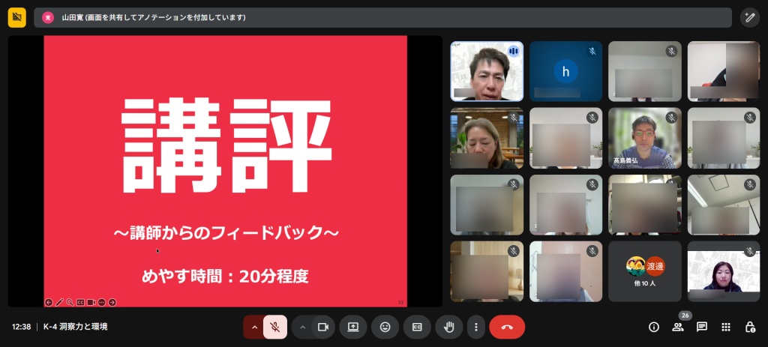
Task: Leave the call with red hang-up button
Action: (507, 327)
